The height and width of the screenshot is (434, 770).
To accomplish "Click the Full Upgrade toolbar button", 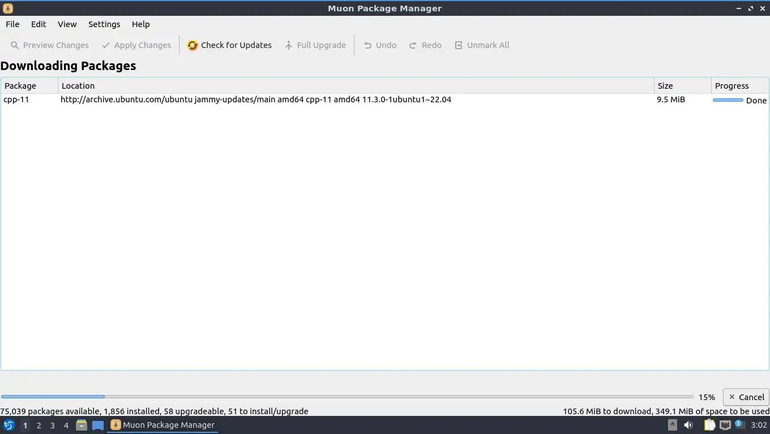I will 315,45.
